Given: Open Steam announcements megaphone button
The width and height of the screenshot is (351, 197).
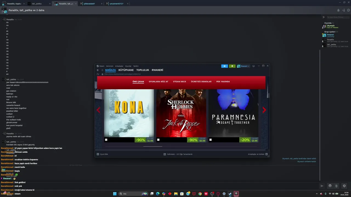Looking at the screenshot, I should (x=225, y=66).
